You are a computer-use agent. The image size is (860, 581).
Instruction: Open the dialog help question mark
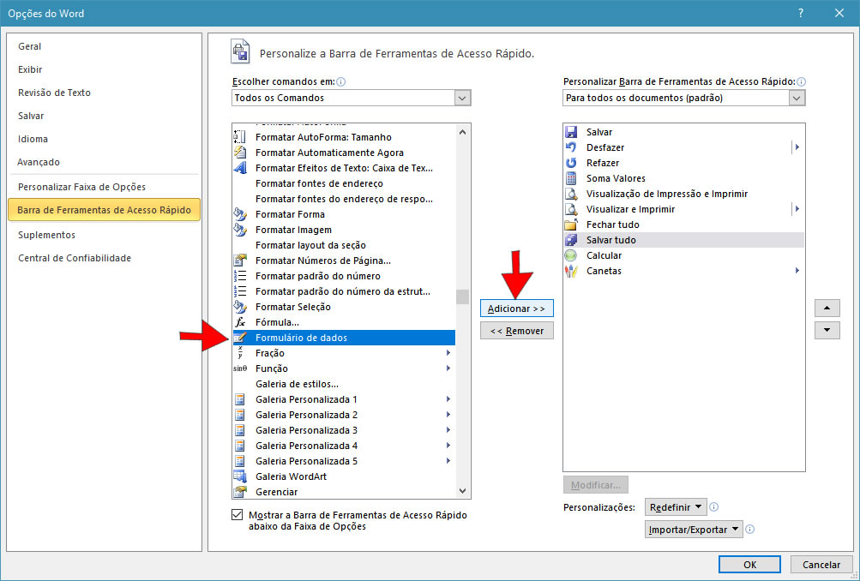801,13
